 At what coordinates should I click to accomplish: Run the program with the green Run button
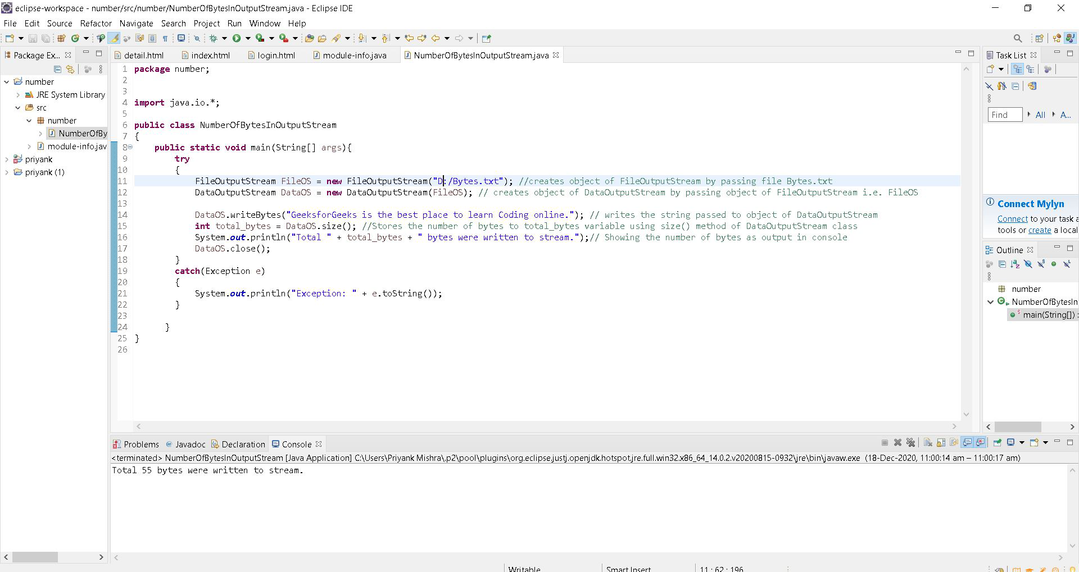coord(237,38)
